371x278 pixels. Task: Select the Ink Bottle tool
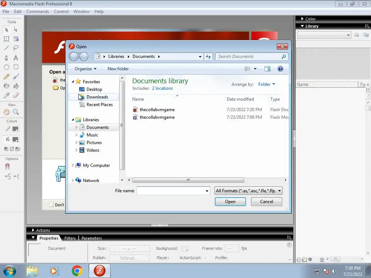coord(7,86)
